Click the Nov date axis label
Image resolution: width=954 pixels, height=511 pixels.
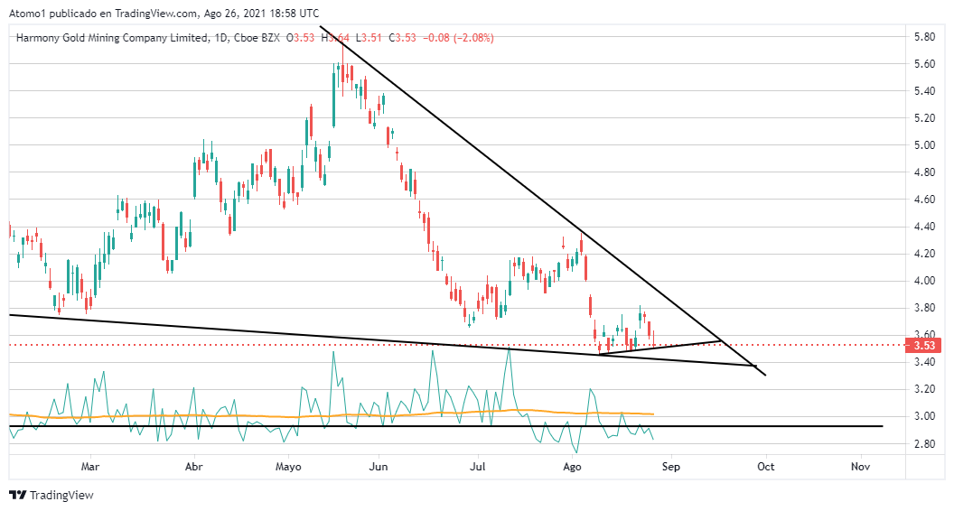coord(860,467)
